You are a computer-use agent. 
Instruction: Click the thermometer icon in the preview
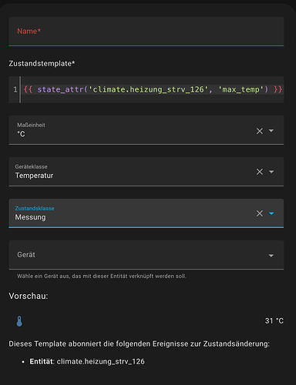tap(19, 321)
